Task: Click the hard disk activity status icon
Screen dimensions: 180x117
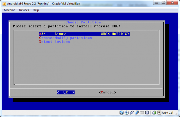Action: pyautogui.click(x=121, y=113)
